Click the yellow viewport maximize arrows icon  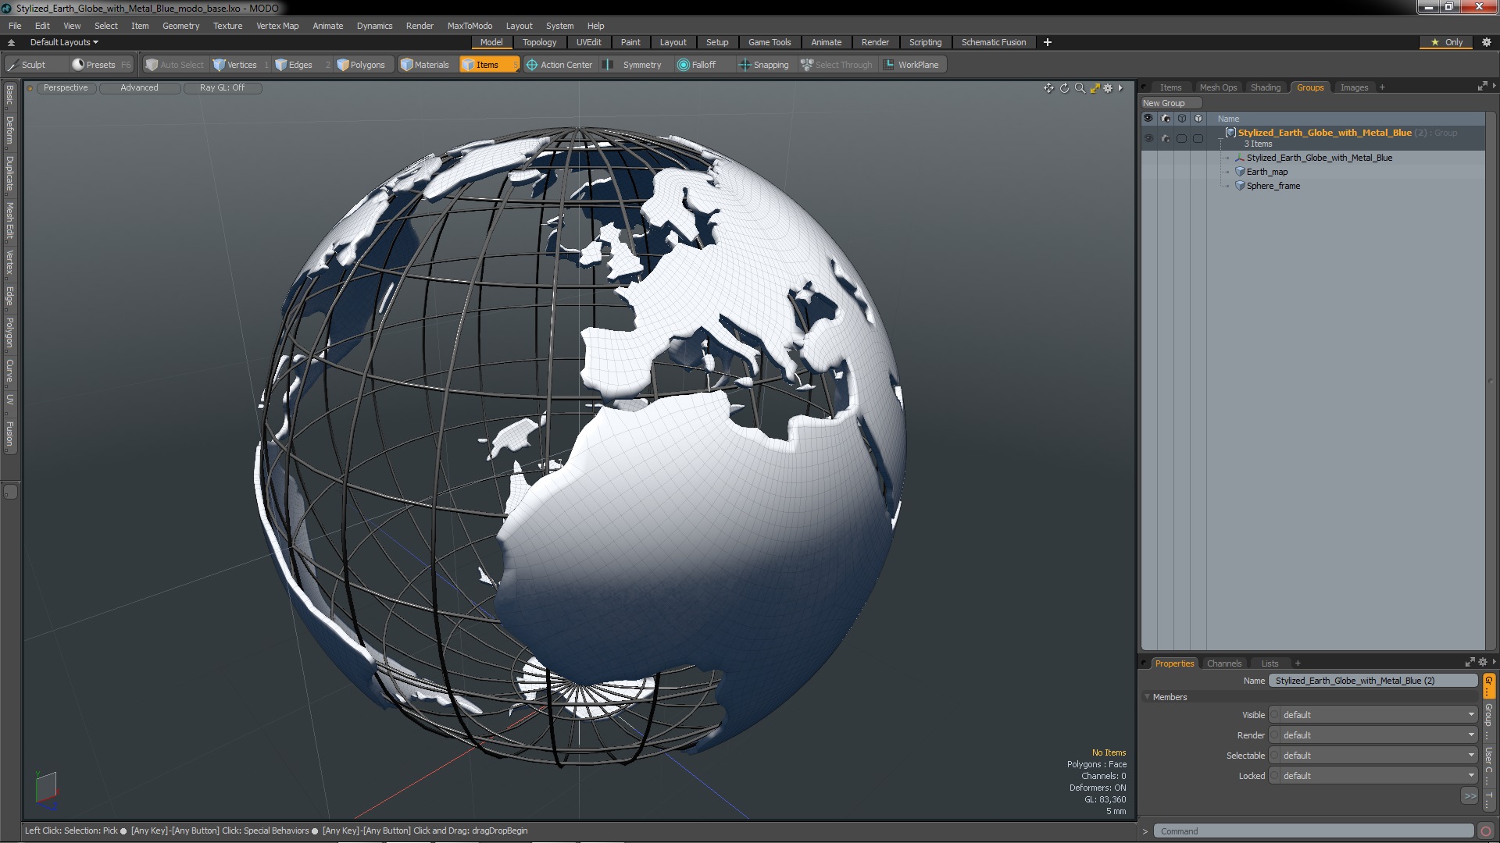click(x=1095, y=88)
